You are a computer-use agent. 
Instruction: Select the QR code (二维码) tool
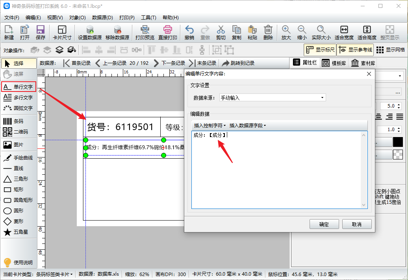point(19,132)
